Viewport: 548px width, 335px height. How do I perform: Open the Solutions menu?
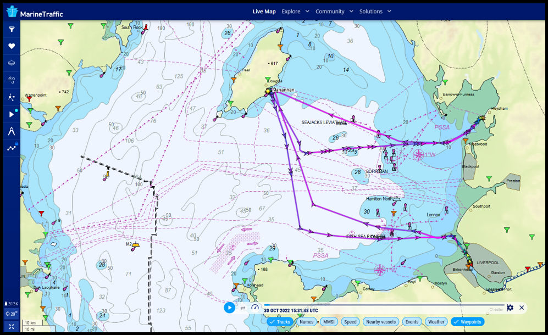[x=371, y=11]
